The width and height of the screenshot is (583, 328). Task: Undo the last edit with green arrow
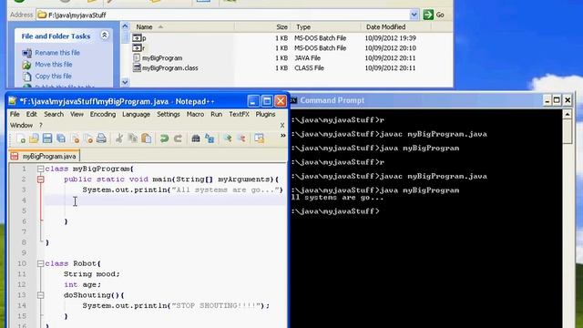(164, 138)
